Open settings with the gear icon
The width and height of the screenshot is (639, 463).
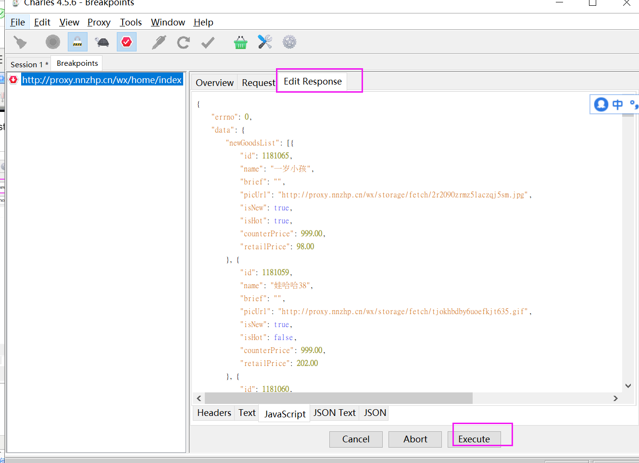tap(289, 42)
